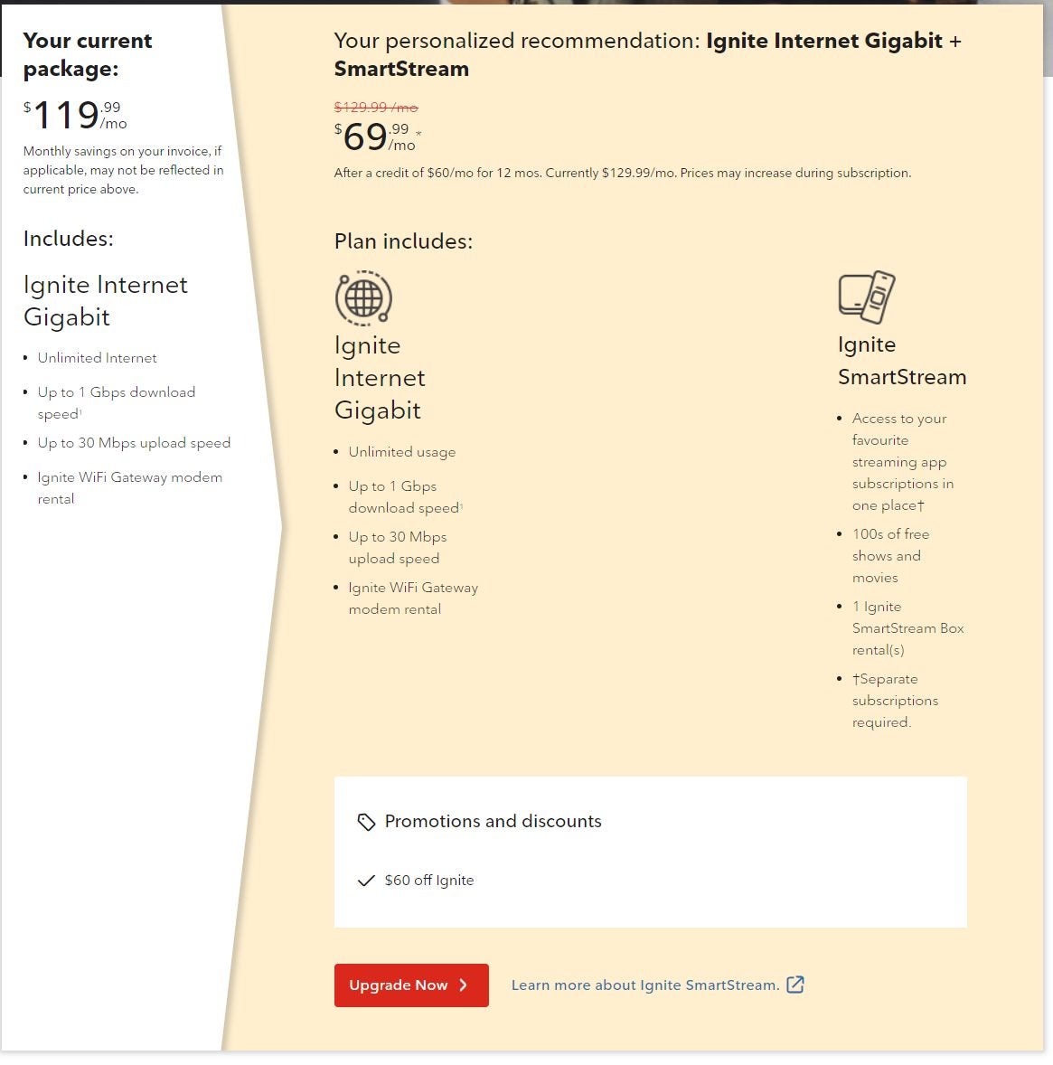The width and height of the screenshot is (1053, 1065).
Task: Expand the Promotions and discounts section
Action: (x=493, y=822)
